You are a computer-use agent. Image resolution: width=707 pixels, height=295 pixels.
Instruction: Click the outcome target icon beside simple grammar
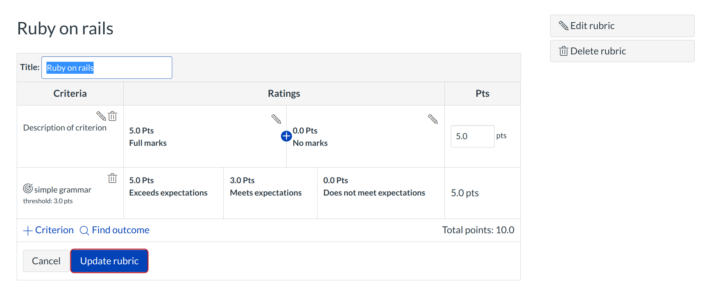(28, 189)
